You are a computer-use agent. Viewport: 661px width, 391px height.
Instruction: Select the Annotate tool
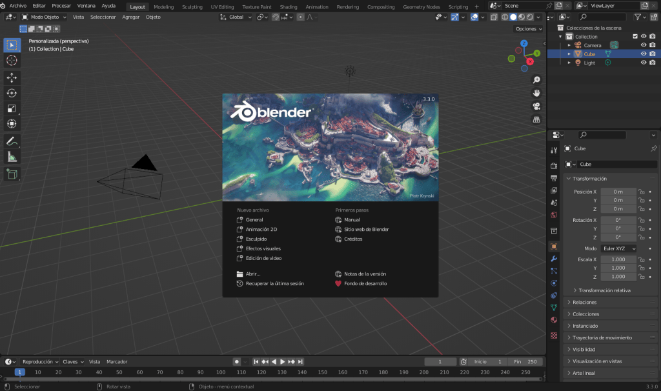pos(12,141)
